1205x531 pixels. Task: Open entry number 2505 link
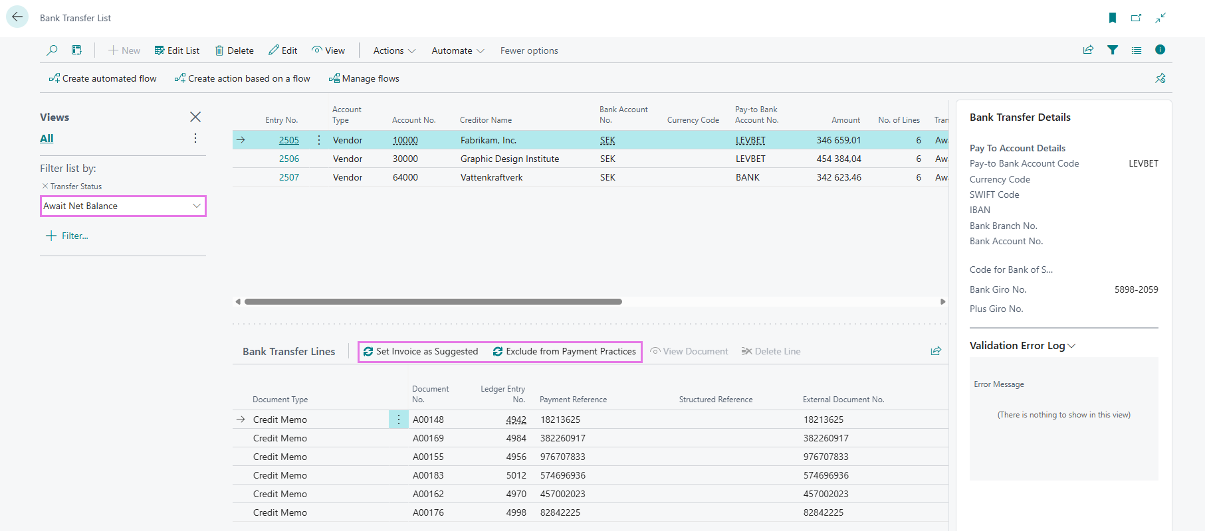(x=289, y=140)
